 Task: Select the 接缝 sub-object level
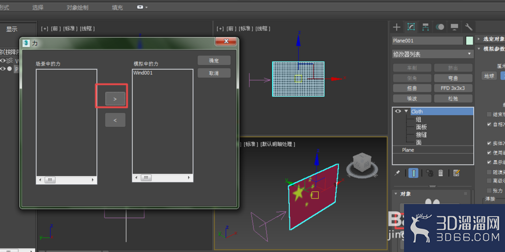click(422, 135)
